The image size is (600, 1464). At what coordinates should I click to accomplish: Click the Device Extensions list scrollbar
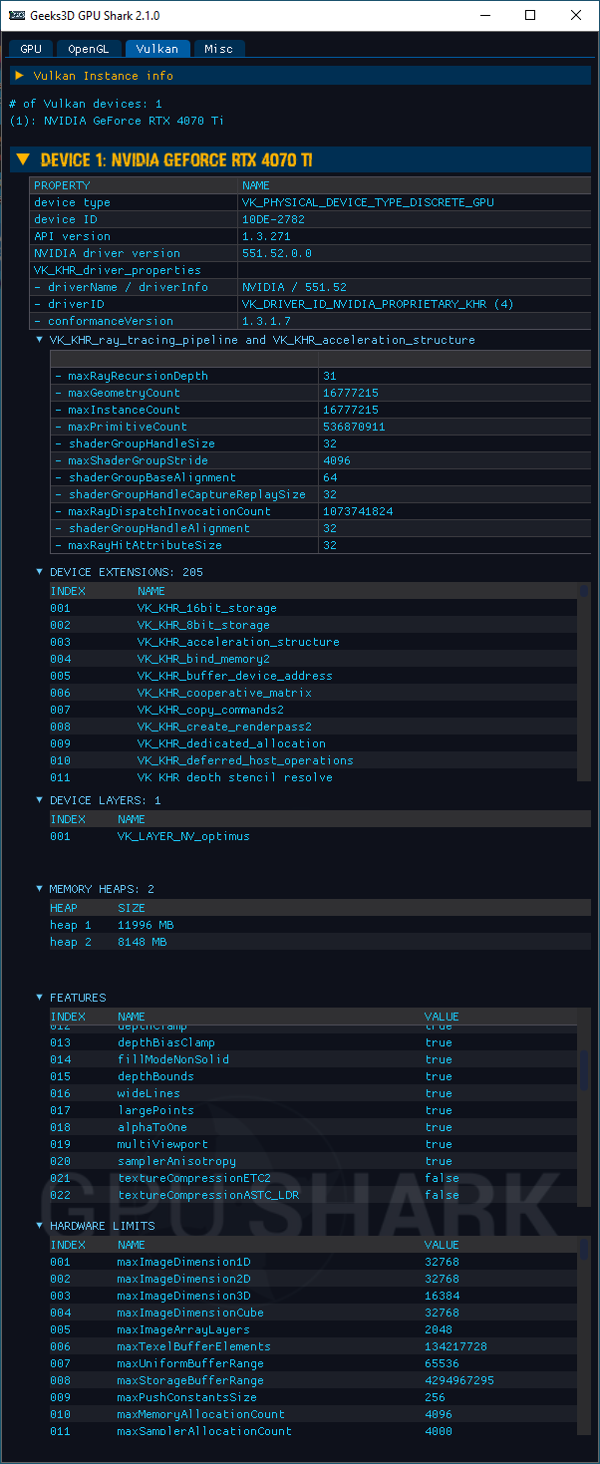(583, 678)
